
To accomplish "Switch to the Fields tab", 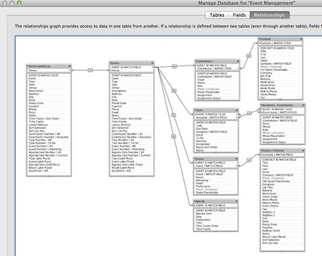I will (239, 15).
